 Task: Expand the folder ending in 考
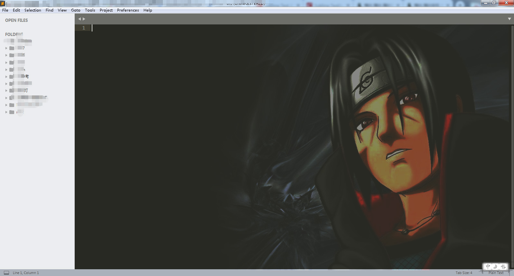tap(6, 76)
